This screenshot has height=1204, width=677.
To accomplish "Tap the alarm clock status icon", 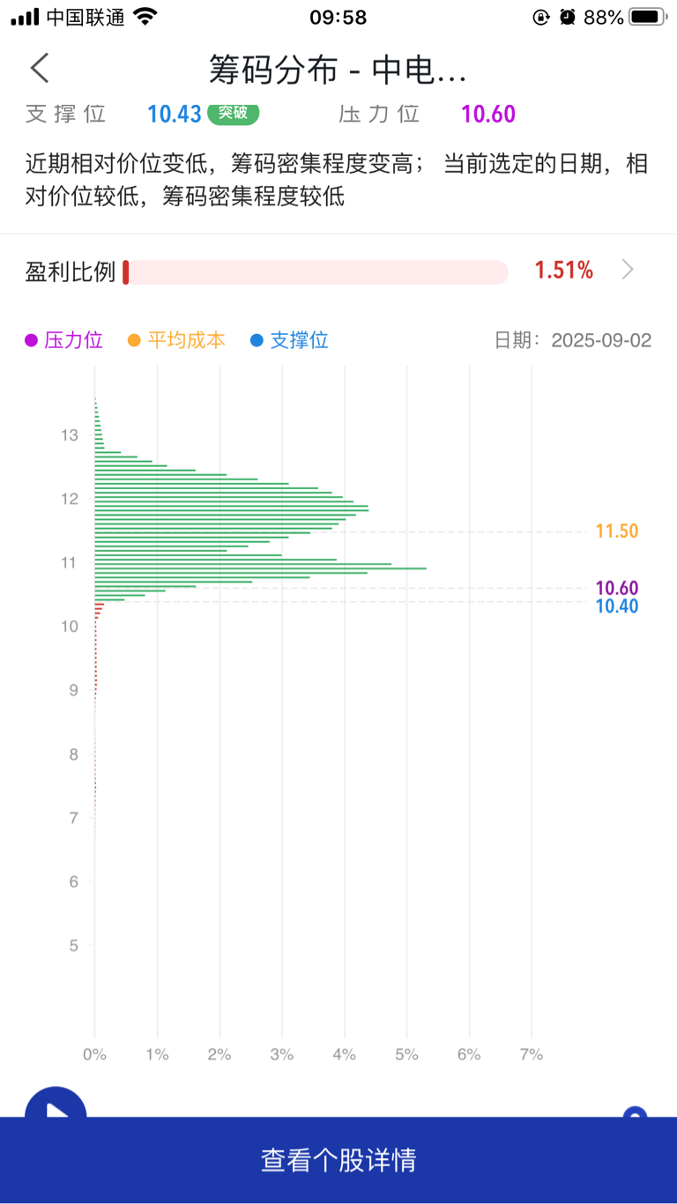I will pos(568,17).
